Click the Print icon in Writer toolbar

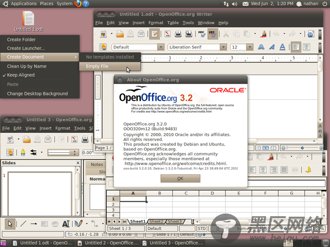[178, 34]
